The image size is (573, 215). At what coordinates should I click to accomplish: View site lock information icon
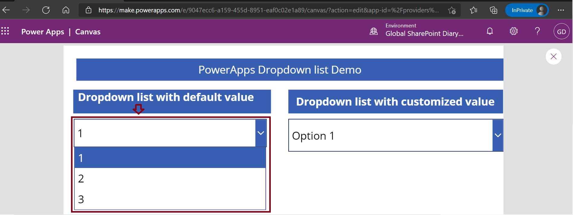click(88, 10)
